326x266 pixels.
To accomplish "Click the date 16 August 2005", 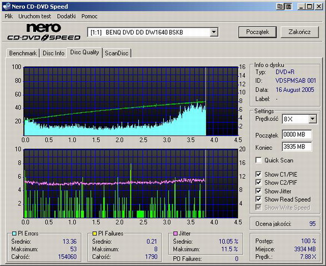I will point(295,90).
